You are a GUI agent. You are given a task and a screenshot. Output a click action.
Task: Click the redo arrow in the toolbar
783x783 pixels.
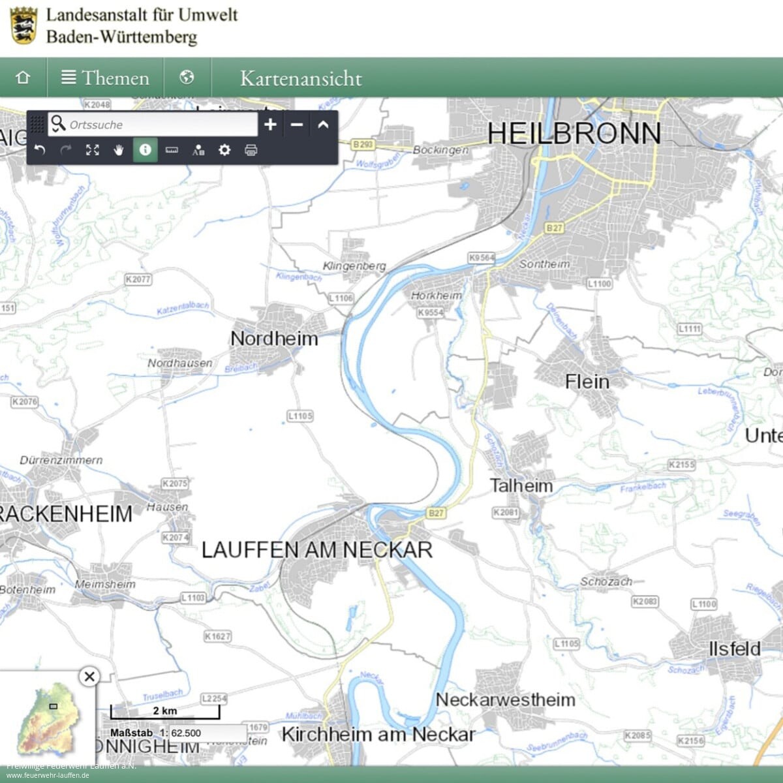pos(66,150)
